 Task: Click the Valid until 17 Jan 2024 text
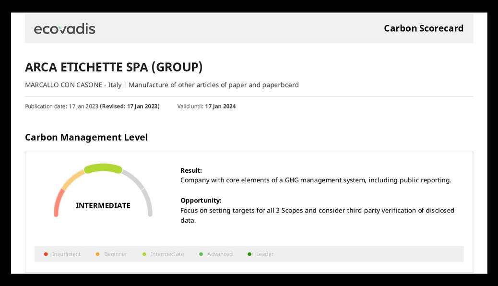pyautogui.click(x=206, y=106)
